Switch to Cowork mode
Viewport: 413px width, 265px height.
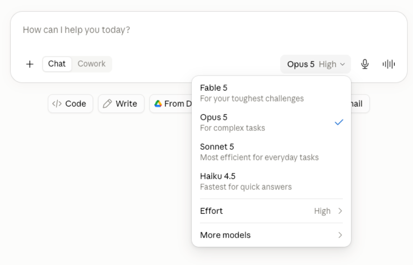(92, 64)
